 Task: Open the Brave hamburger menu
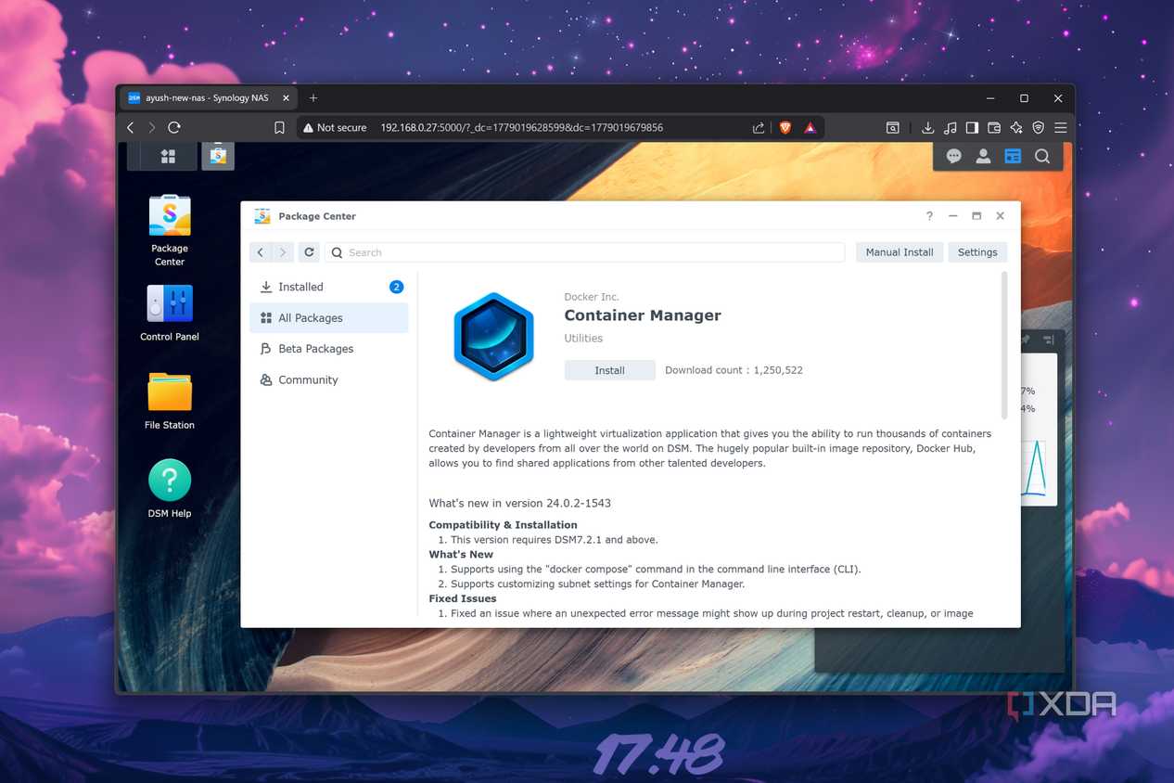pos(1060,128)
